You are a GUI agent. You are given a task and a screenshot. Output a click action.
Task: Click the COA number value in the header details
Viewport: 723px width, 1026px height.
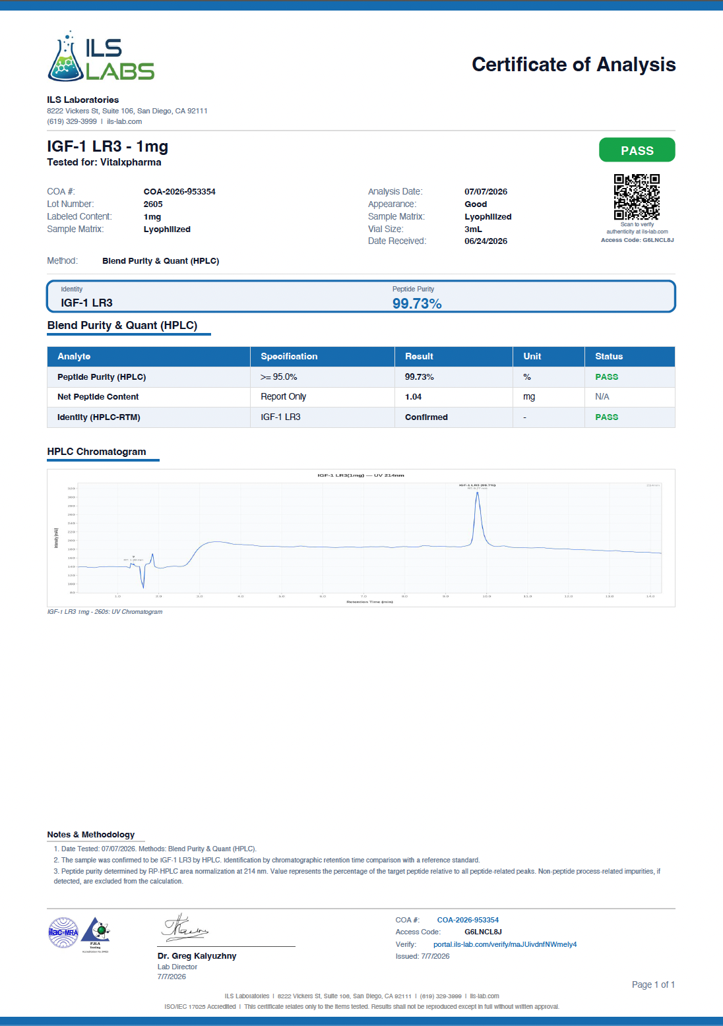pos(179,192)
